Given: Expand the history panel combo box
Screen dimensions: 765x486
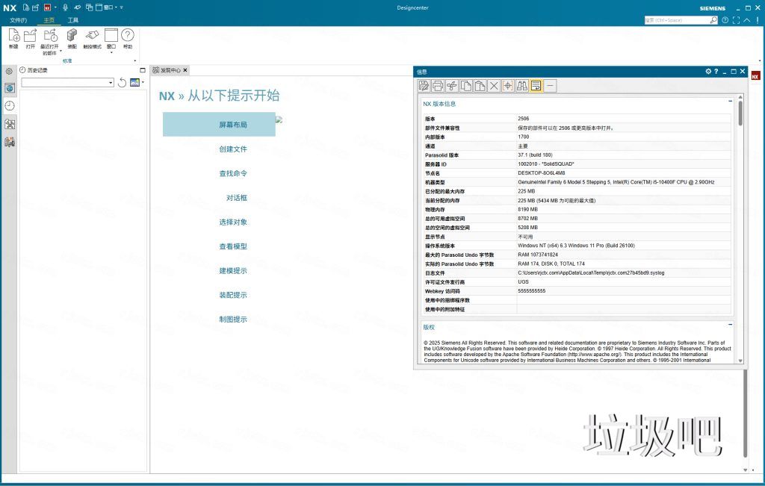Looking at the screenshot, I should [111, 82].
